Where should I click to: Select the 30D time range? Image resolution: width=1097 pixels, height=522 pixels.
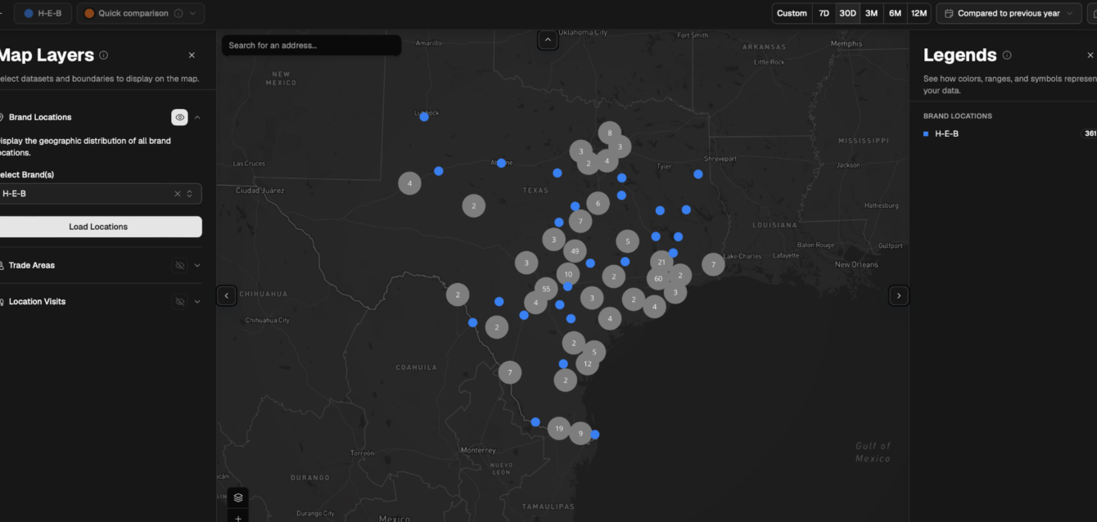pyautogui.click(x=847, y=13)
